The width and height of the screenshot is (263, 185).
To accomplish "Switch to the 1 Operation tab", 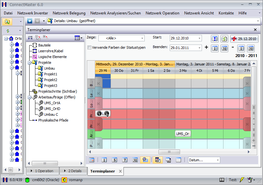I will [x=43, y=171].
